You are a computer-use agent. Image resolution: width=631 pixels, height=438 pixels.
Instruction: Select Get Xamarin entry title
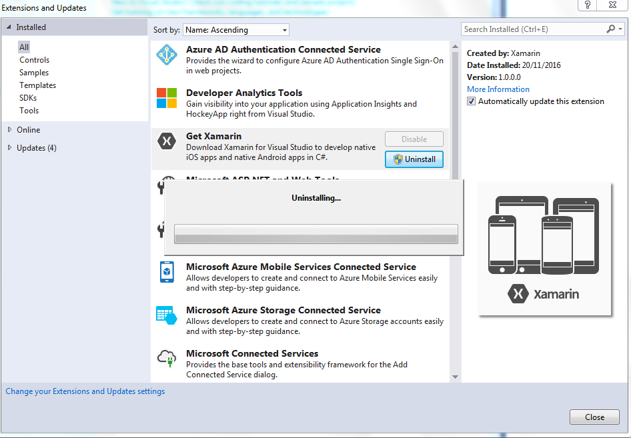213,137
